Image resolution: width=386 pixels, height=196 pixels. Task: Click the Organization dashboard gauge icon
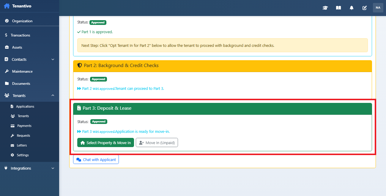(x=7, y=21)
